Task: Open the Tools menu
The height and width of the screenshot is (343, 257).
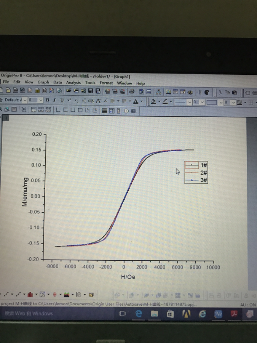Action: [90, 83]
